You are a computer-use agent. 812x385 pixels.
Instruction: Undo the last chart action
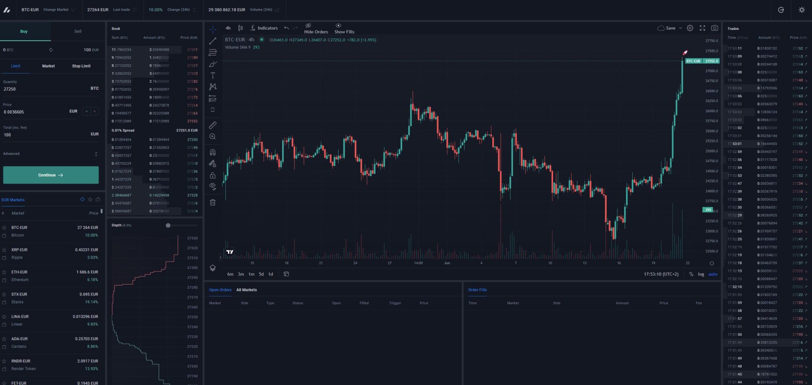click(286, 28)
